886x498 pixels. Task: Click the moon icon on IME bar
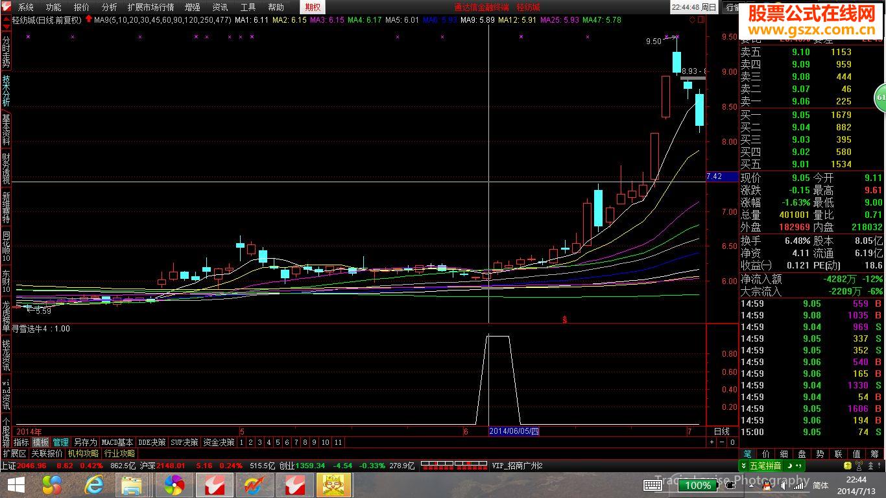coord(788,466)
